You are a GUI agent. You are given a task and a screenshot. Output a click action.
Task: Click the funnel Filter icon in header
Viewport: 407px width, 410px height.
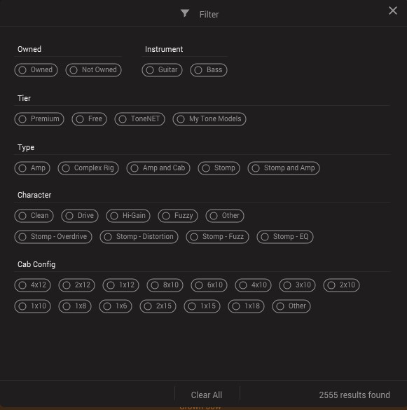(x=185, y=13)
